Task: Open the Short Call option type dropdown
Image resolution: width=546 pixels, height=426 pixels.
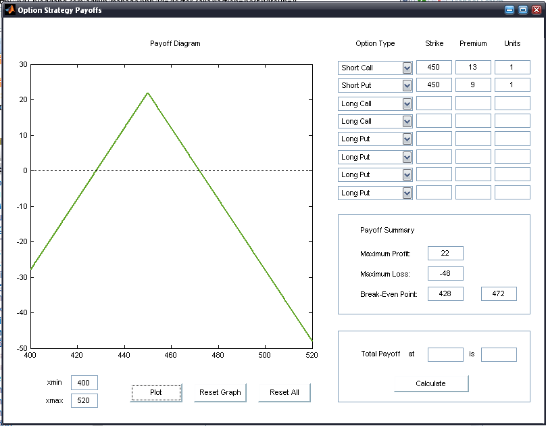Action: click(407, 68)
